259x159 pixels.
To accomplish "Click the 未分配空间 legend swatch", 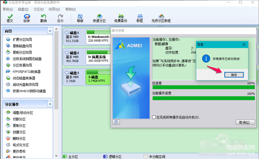I will pyautogui.click(x=146, y=157).
